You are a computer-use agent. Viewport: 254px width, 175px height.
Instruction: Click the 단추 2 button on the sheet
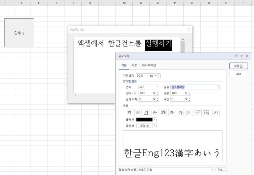19,33
